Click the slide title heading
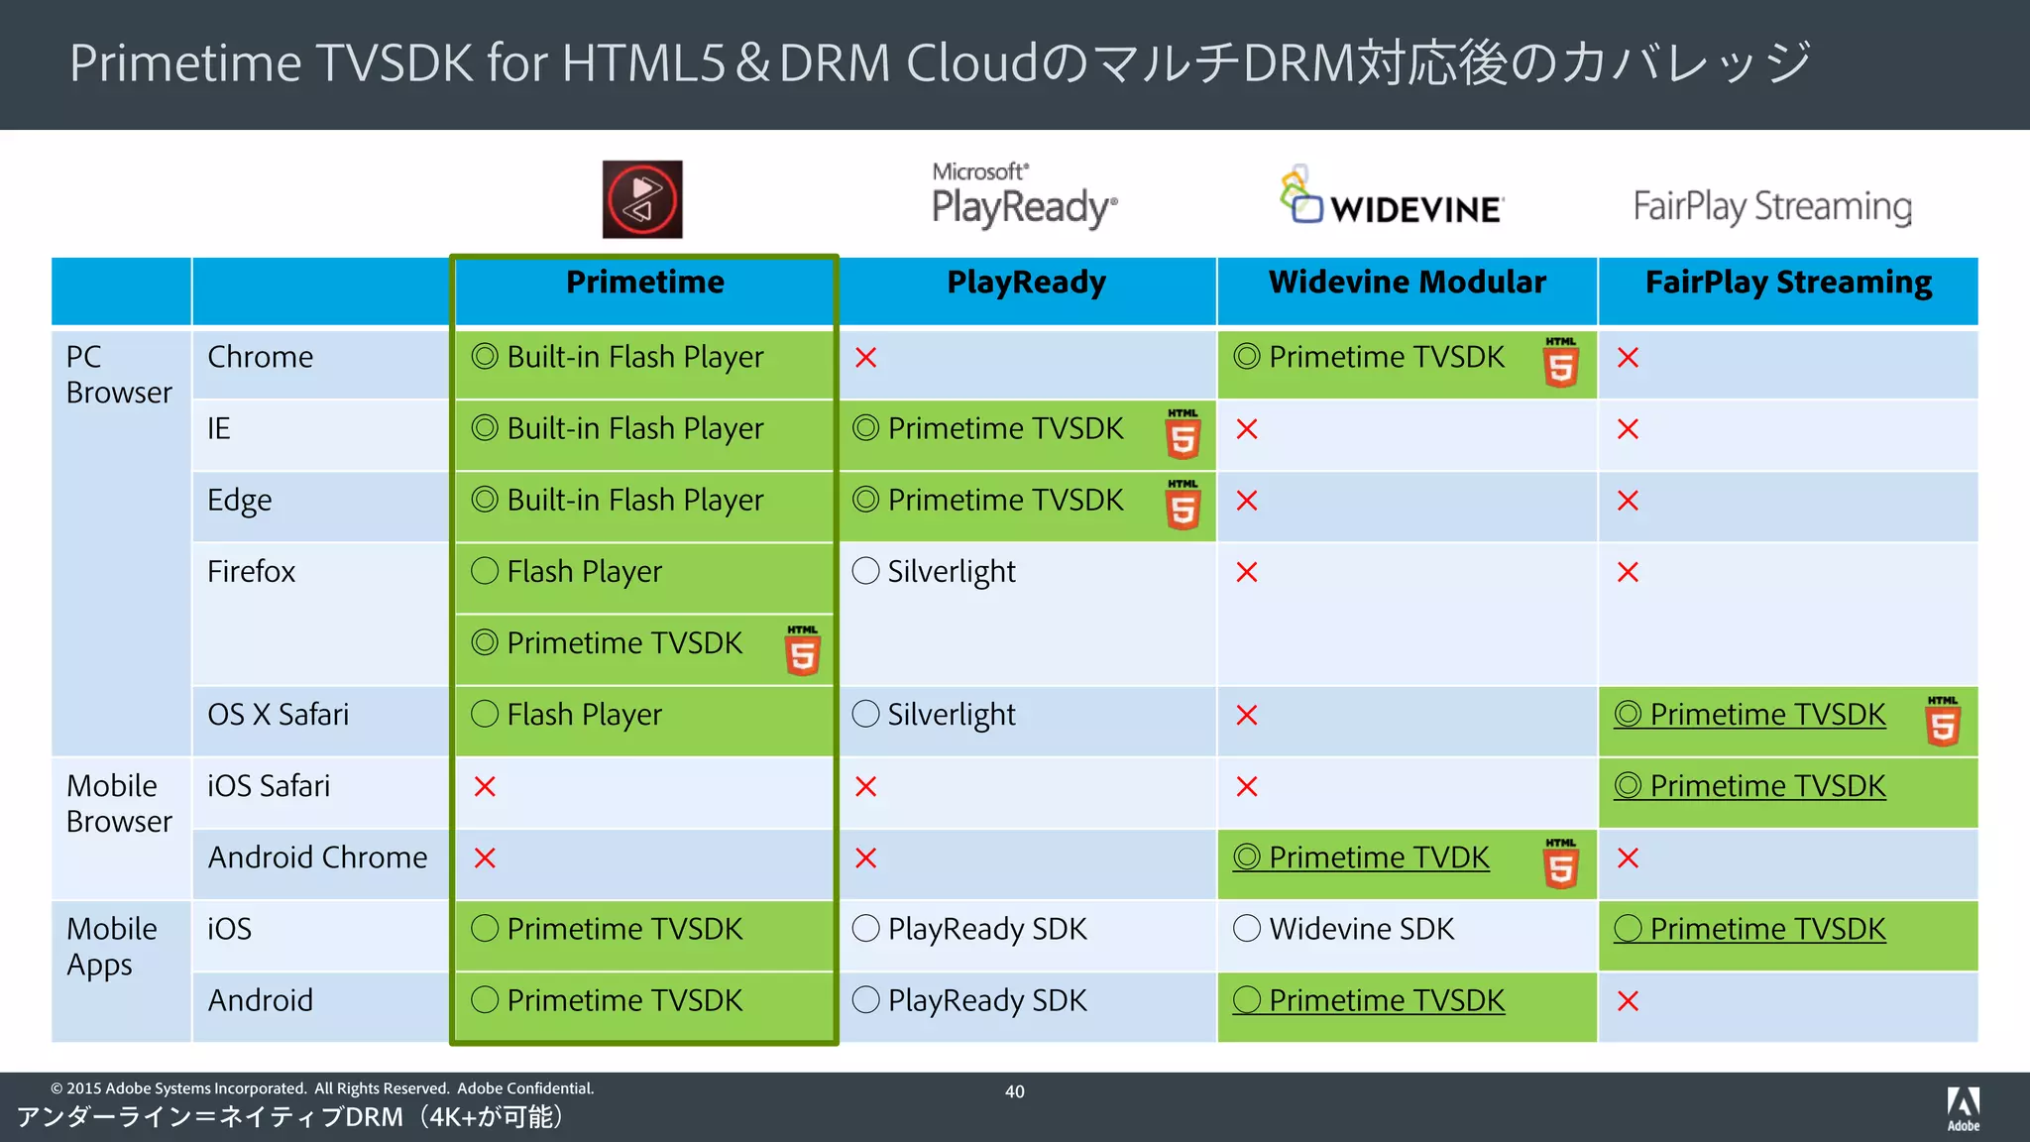2030x1142 pixels. (x=941, y=62)
